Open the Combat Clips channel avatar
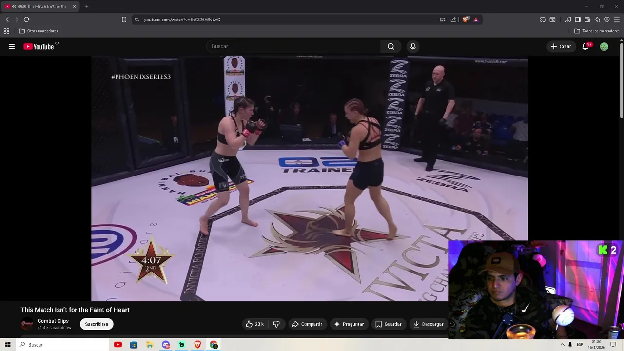Image resolution: width=624 pixels, height=351 pixels. [x=27, y=324]
